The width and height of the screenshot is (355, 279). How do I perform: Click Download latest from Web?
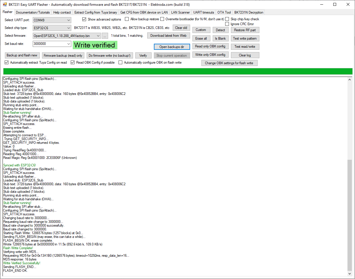168,36
